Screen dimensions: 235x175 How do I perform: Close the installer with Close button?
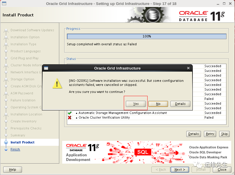tap(222, 169)
